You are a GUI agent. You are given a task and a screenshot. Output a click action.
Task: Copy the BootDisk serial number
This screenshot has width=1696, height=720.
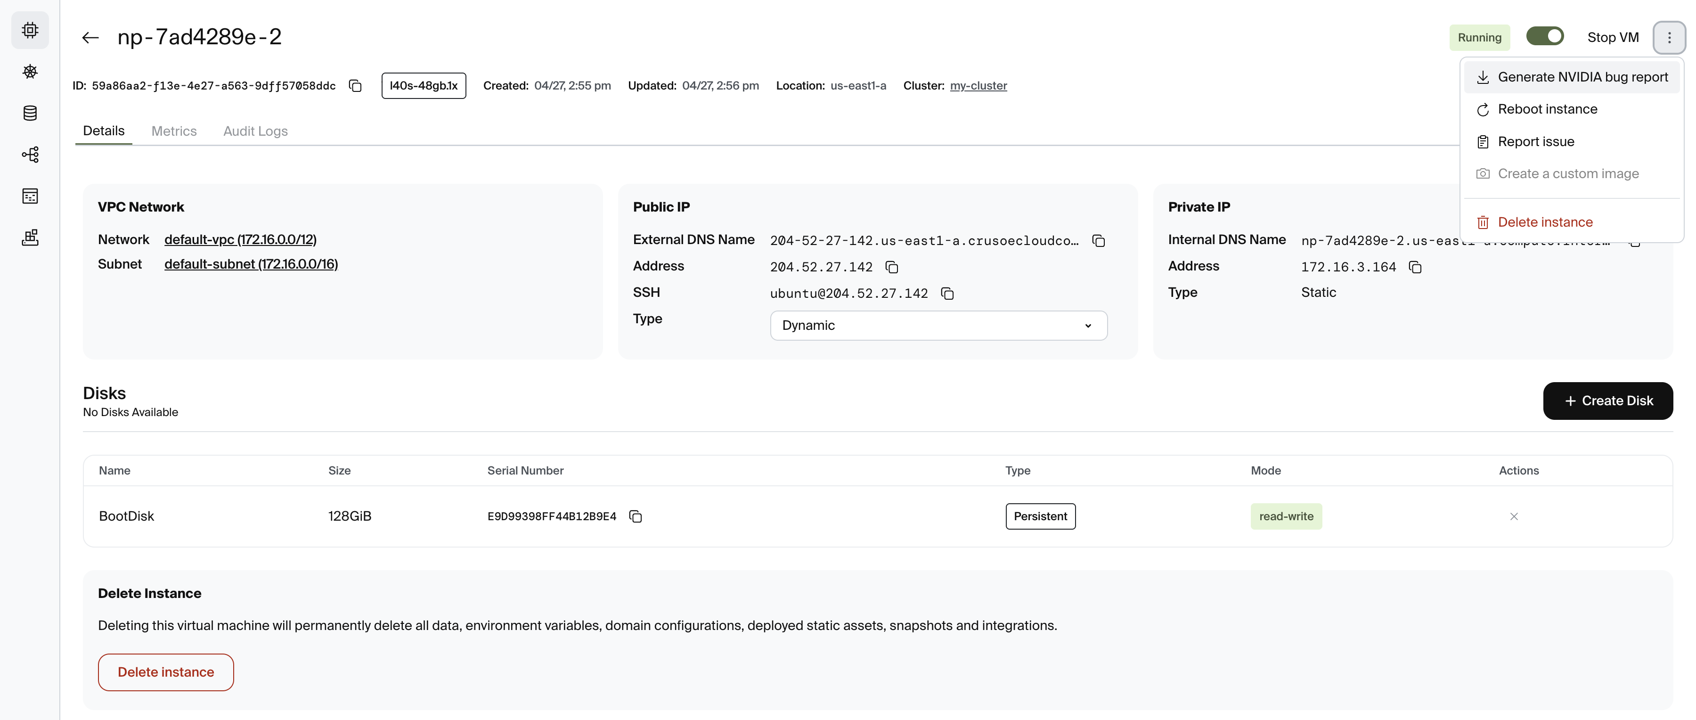[636, 516]
